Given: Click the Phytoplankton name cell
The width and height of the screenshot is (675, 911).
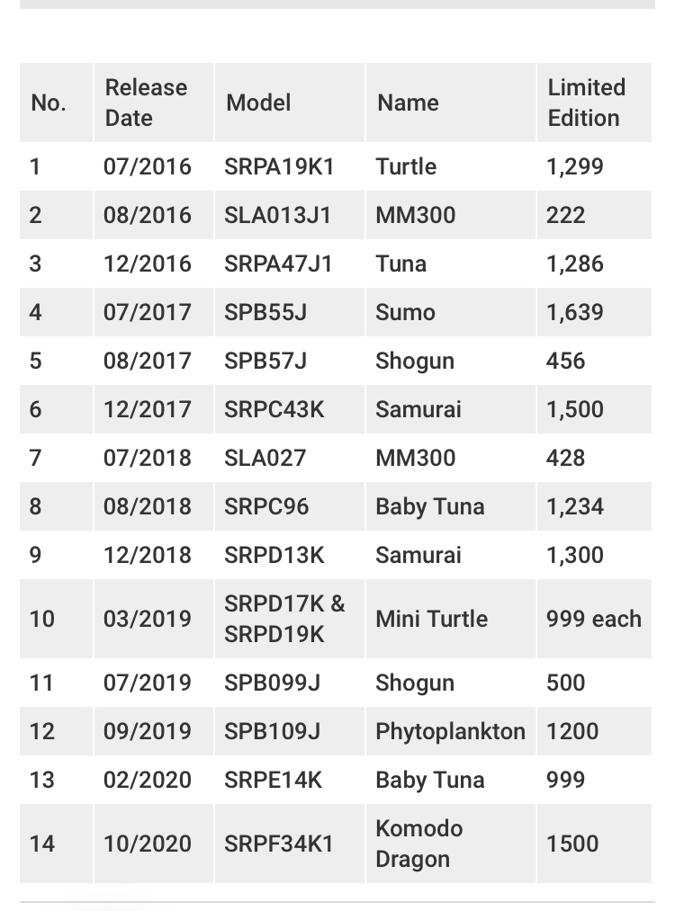Looking at the screenshot, I should 450,731.
